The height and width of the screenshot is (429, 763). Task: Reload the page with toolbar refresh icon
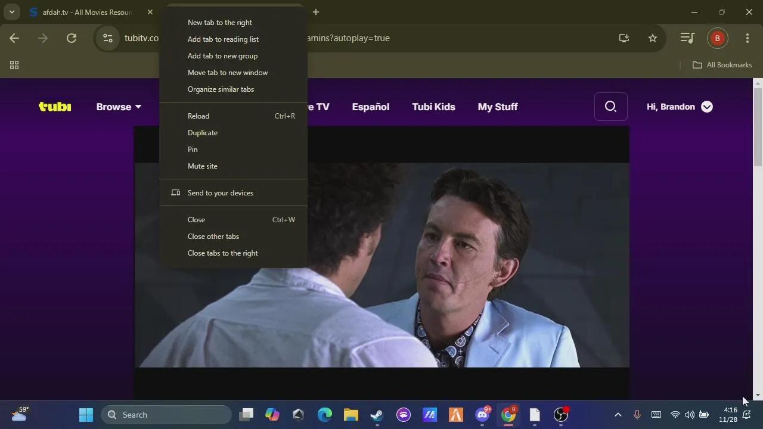coord(72,38)
